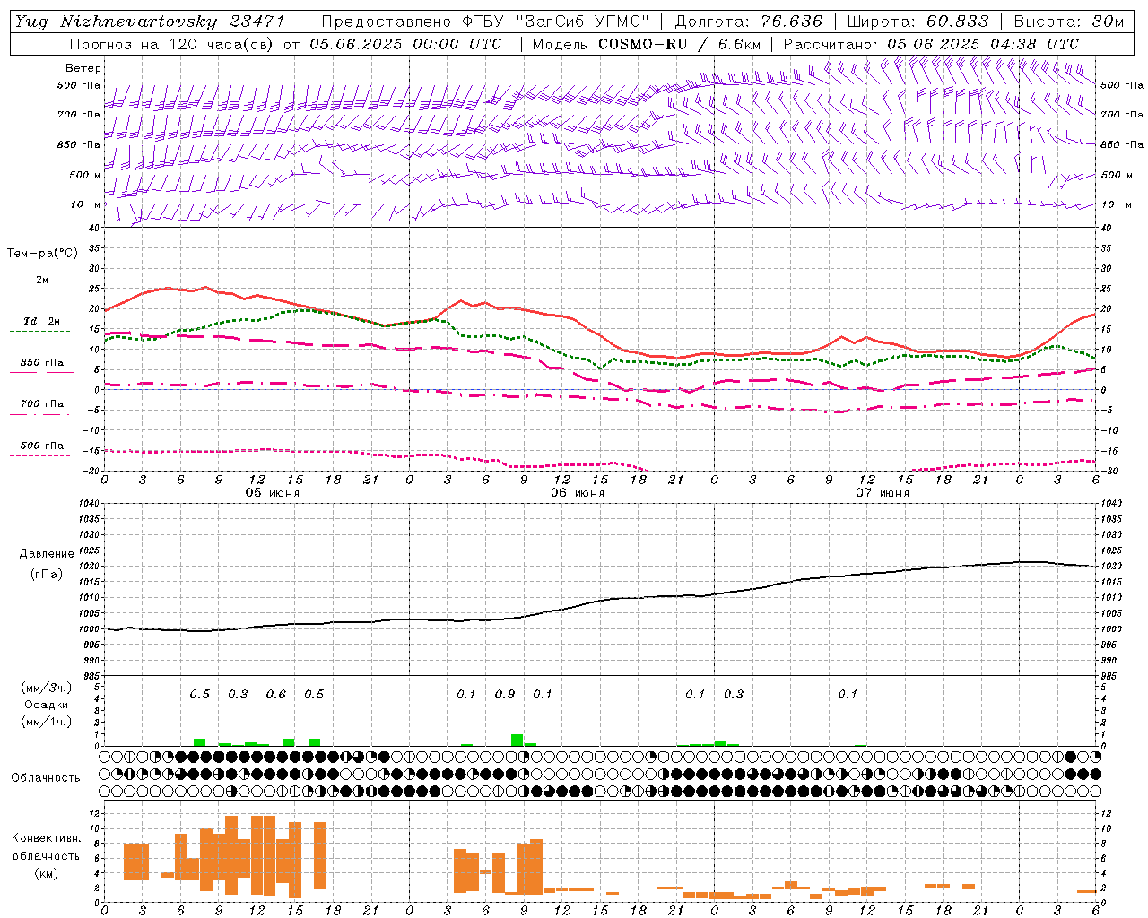1148x918 pixels.
Task: Click the Облачность panel label
Action: 46,778
